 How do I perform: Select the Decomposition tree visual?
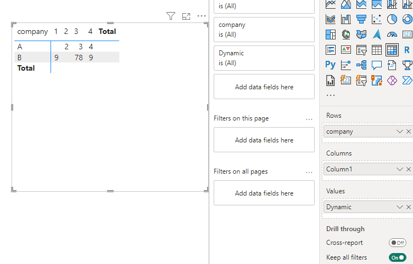pos(361,65)
